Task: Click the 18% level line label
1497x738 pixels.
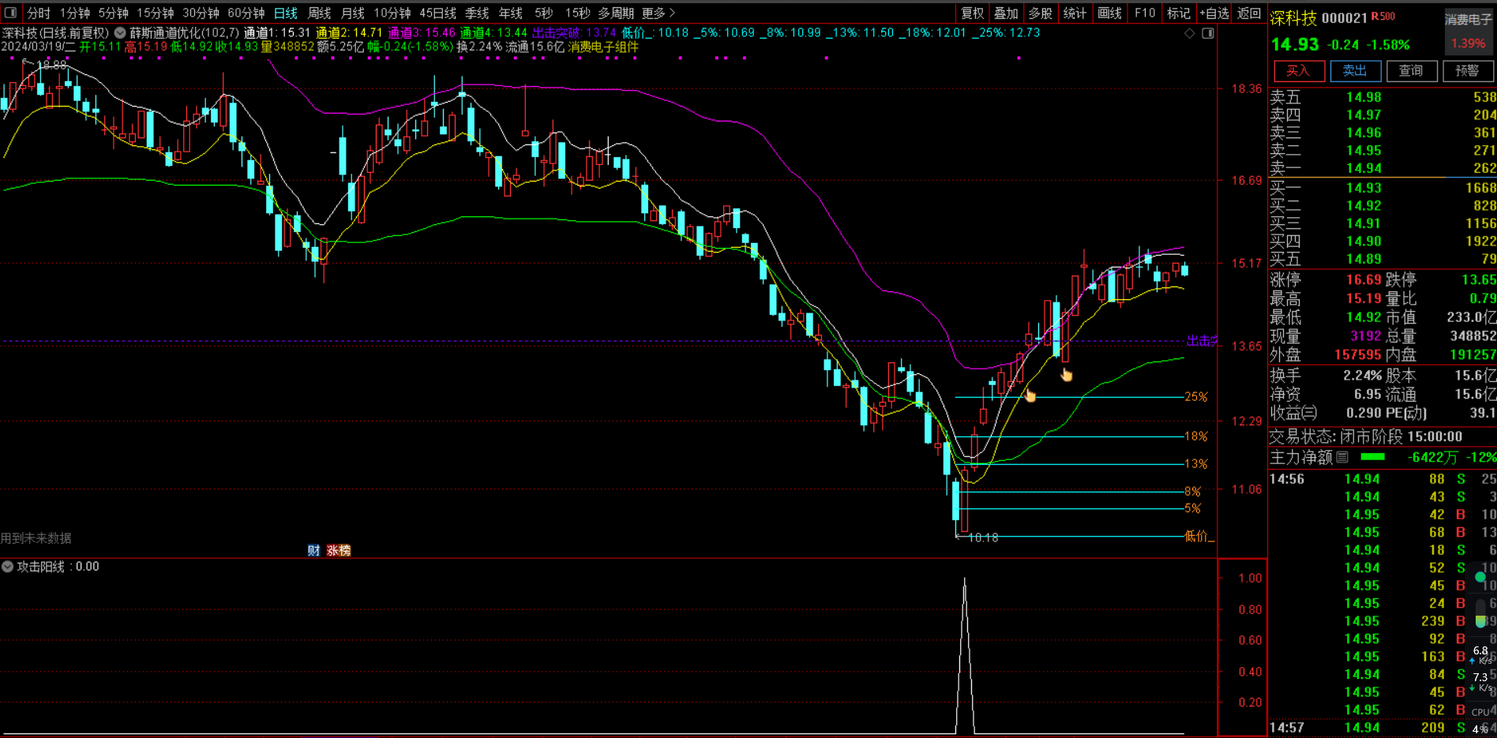Action: tap(1196, 436)
